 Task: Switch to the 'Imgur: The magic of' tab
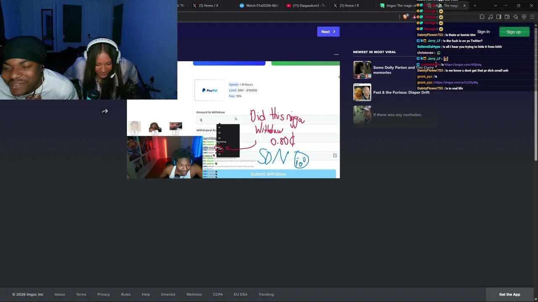(397, 5)
